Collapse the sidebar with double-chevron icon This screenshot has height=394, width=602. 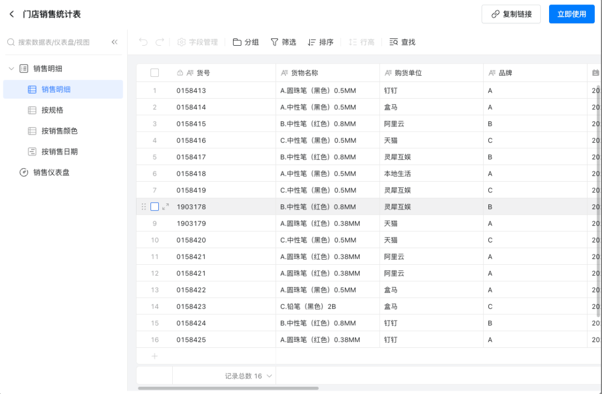click(x=114, y=42)
